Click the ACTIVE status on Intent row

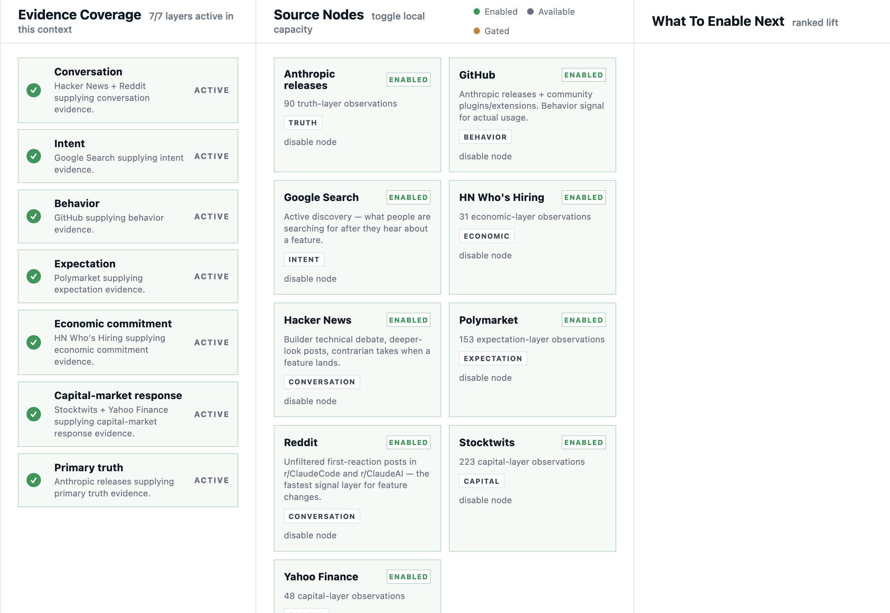tap(212, 156)
